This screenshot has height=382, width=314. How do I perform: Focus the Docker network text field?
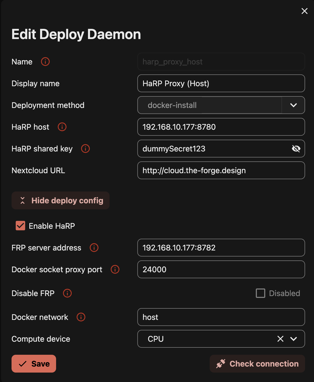tap(221, 317)
